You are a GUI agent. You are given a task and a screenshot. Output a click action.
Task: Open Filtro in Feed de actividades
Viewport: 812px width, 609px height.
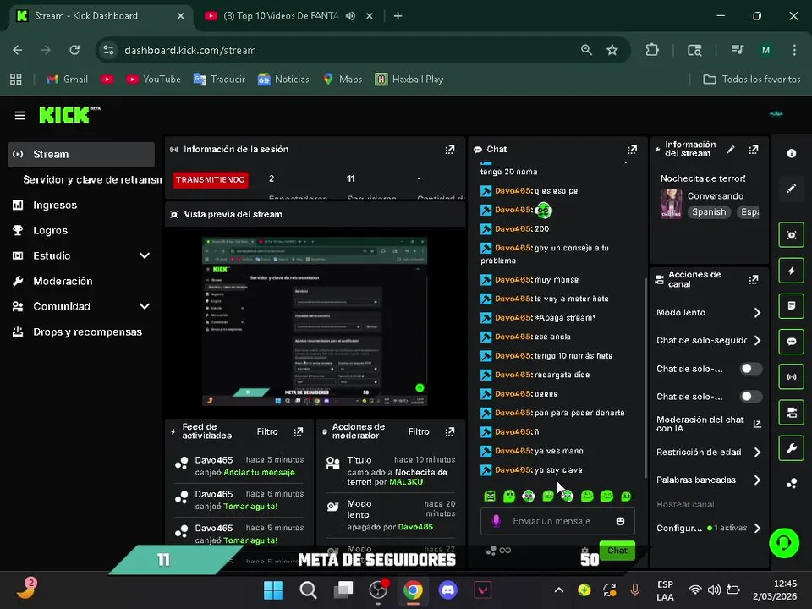click(267, 431)
